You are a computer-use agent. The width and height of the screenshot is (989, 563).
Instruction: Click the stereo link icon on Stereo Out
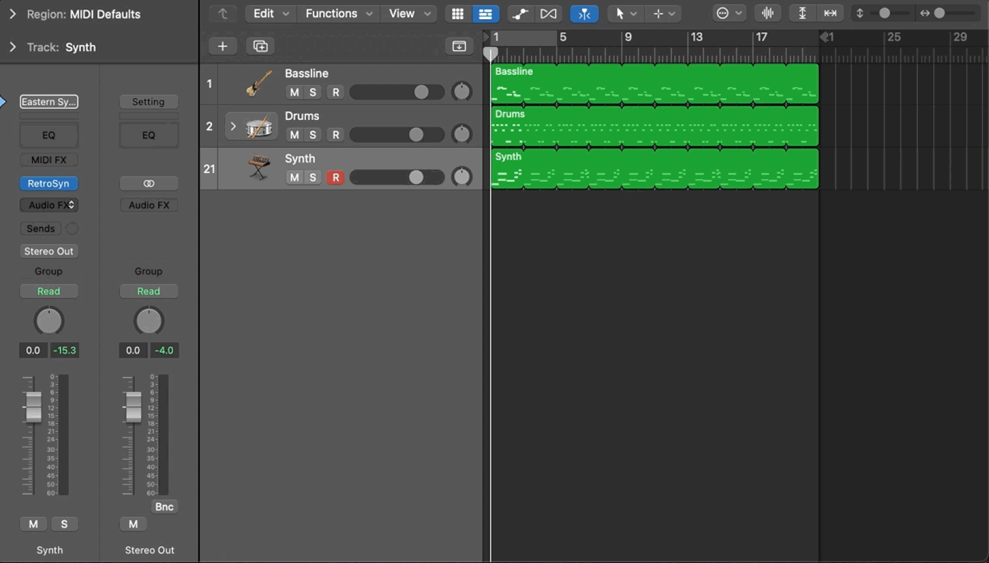tap(149, 184)
